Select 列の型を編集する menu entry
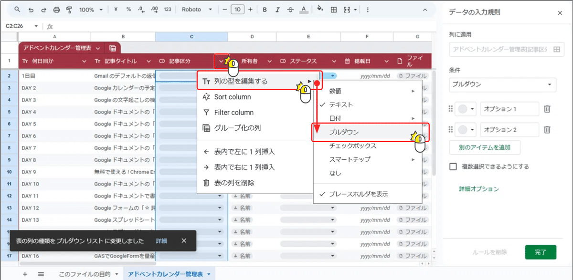The height and width of the screenshot is (280, 573). [x=260, y=81]
